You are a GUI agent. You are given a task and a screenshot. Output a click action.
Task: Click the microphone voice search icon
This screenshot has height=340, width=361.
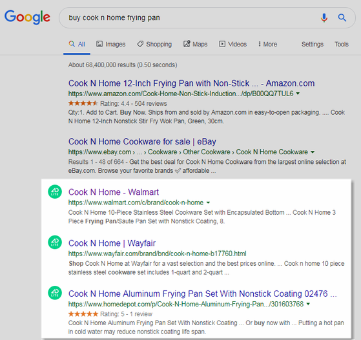324,17
